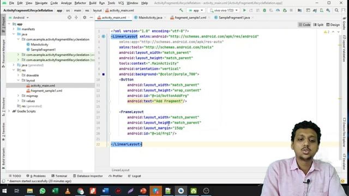Toggle the Structure side tab

(x=3, y=107)
